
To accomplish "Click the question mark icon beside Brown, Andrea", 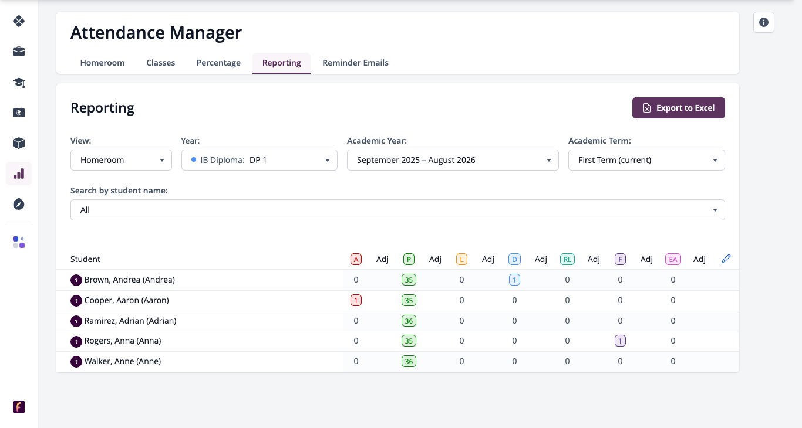I will 76,280.
